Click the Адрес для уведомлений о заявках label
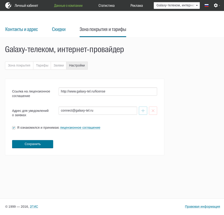Viewport: 224px width, 215px height. [x=30, y=113]
